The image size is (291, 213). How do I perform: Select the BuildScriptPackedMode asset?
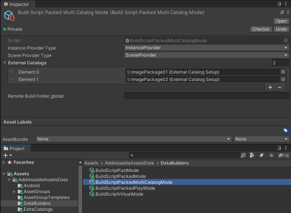coord(120,176)
